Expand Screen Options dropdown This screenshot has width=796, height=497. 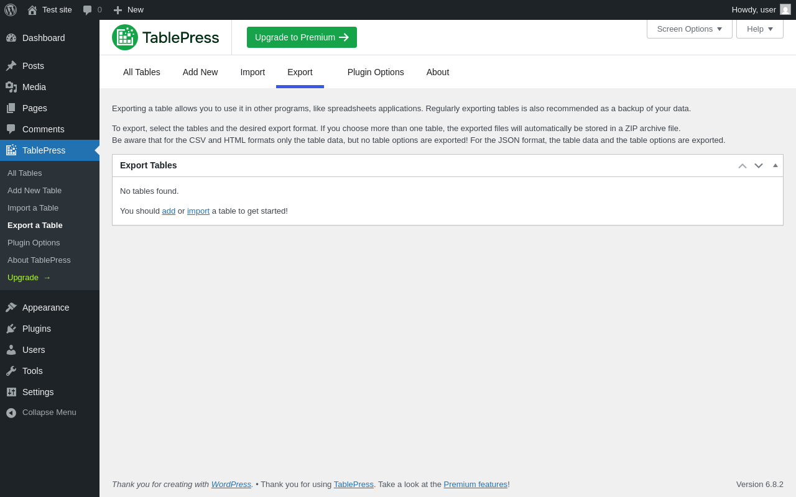point(690,29)
